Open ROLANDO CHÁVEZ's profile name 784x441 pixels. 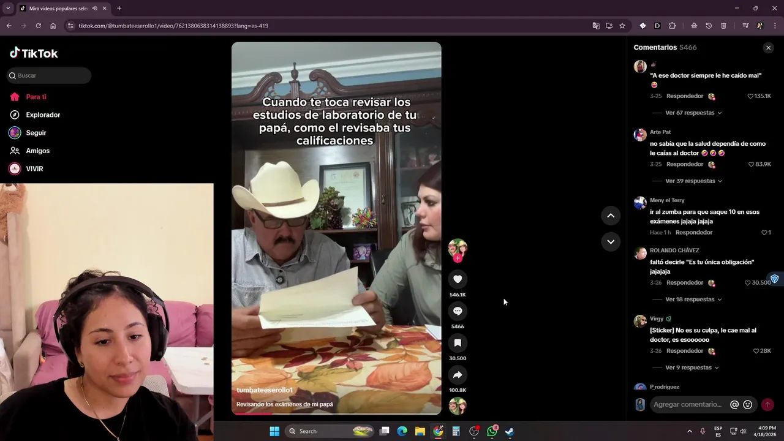(674, 251)
